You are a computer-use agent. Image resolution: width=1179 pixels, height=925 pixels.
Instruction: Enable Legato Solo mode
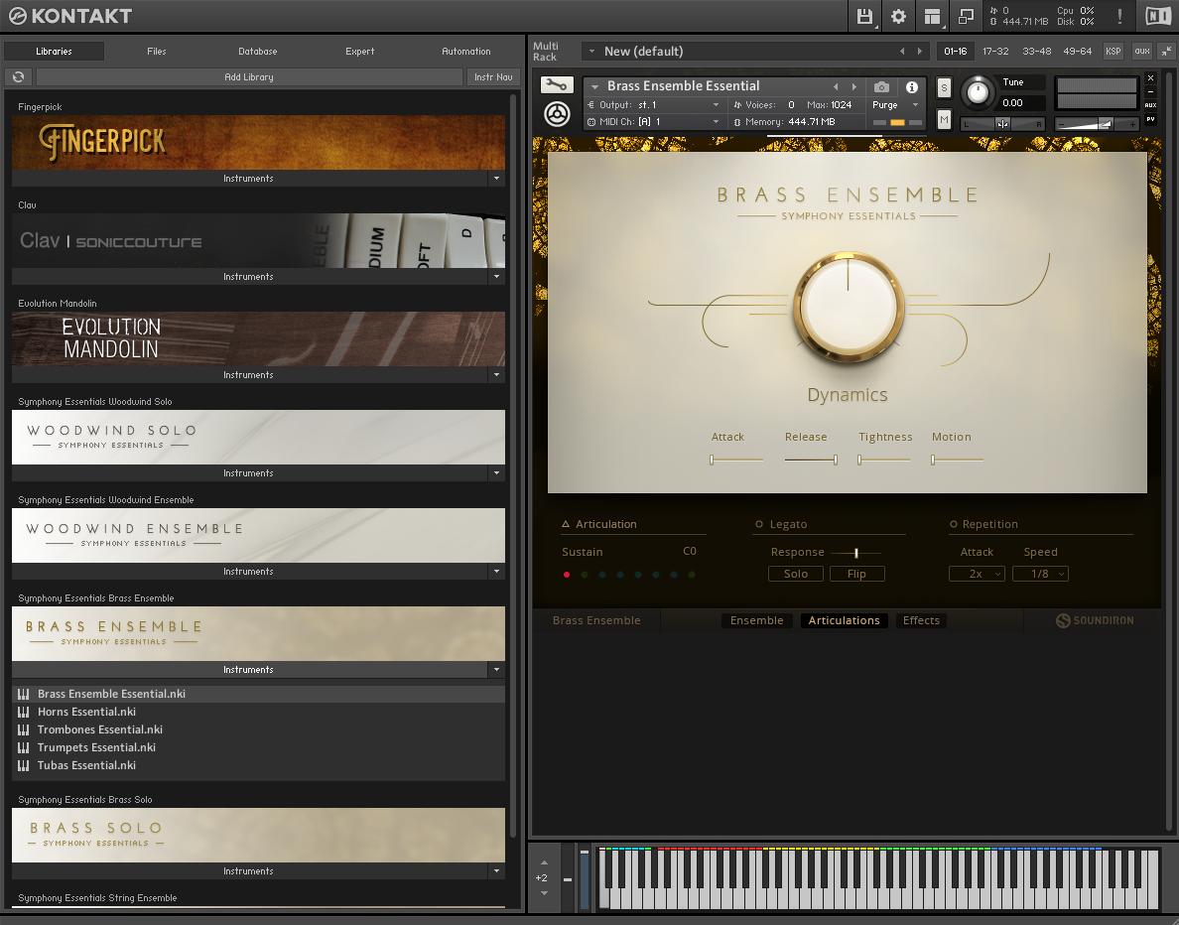796,574
